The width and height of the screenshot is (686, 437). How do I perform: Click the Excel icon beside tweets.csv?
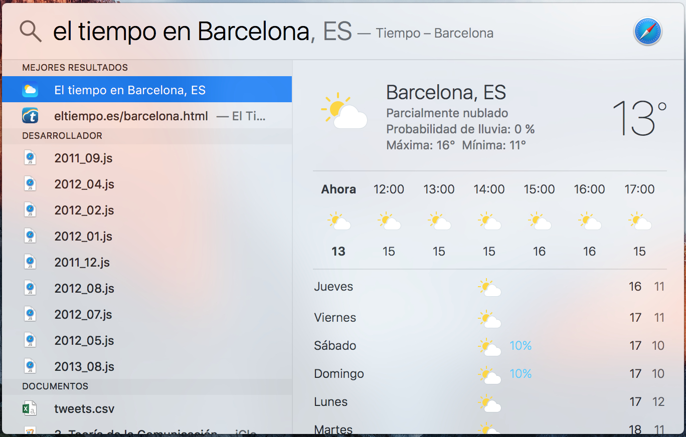tap(30, 408)
